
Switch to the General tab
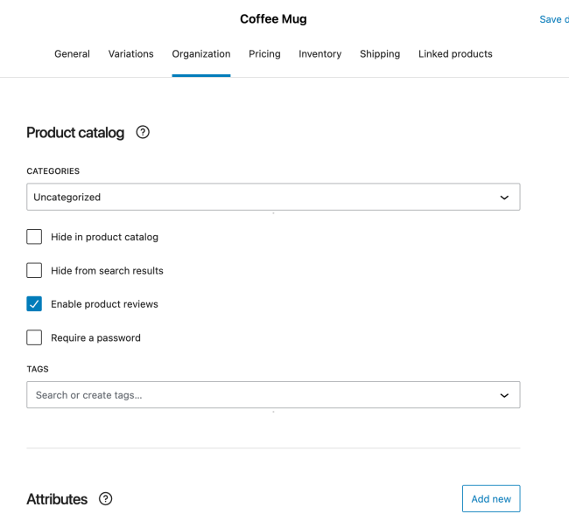[x=72, y=54]
